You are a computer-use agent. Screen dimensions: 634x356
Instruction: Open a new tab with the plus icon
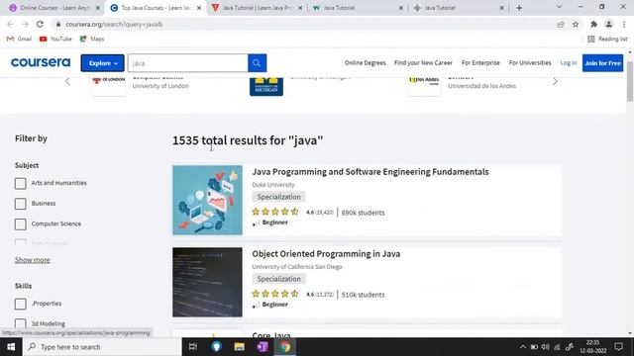(519, 8)
